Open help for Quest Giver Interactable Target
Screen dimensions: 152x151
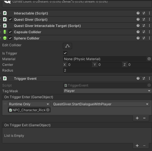[138, 26]
